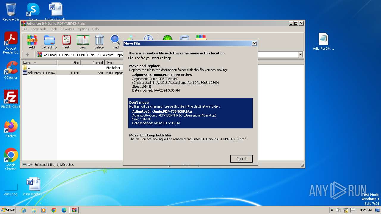Sort file list by Size column
381x214 pixels.
coord(69,63)
